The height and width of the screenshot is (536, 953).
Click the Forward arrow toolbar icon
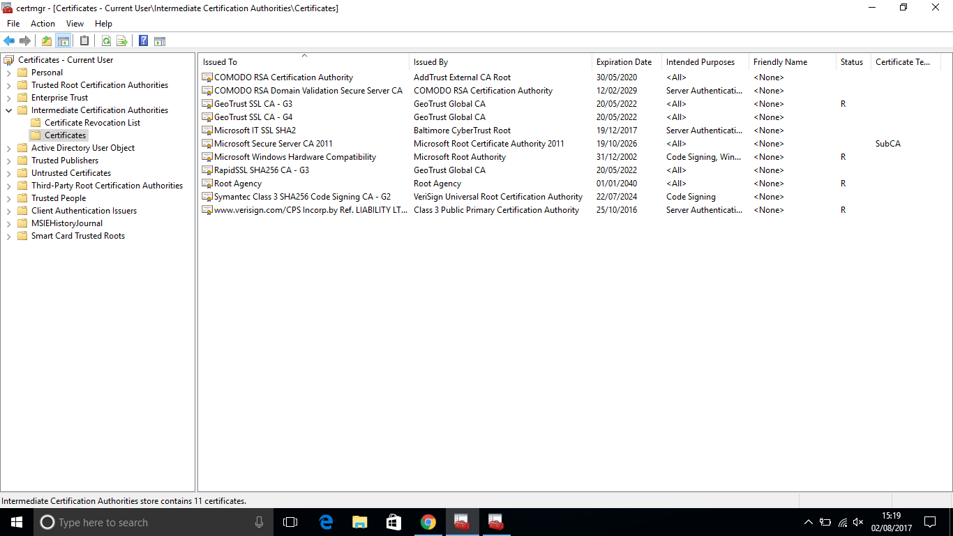click(25, 41)
